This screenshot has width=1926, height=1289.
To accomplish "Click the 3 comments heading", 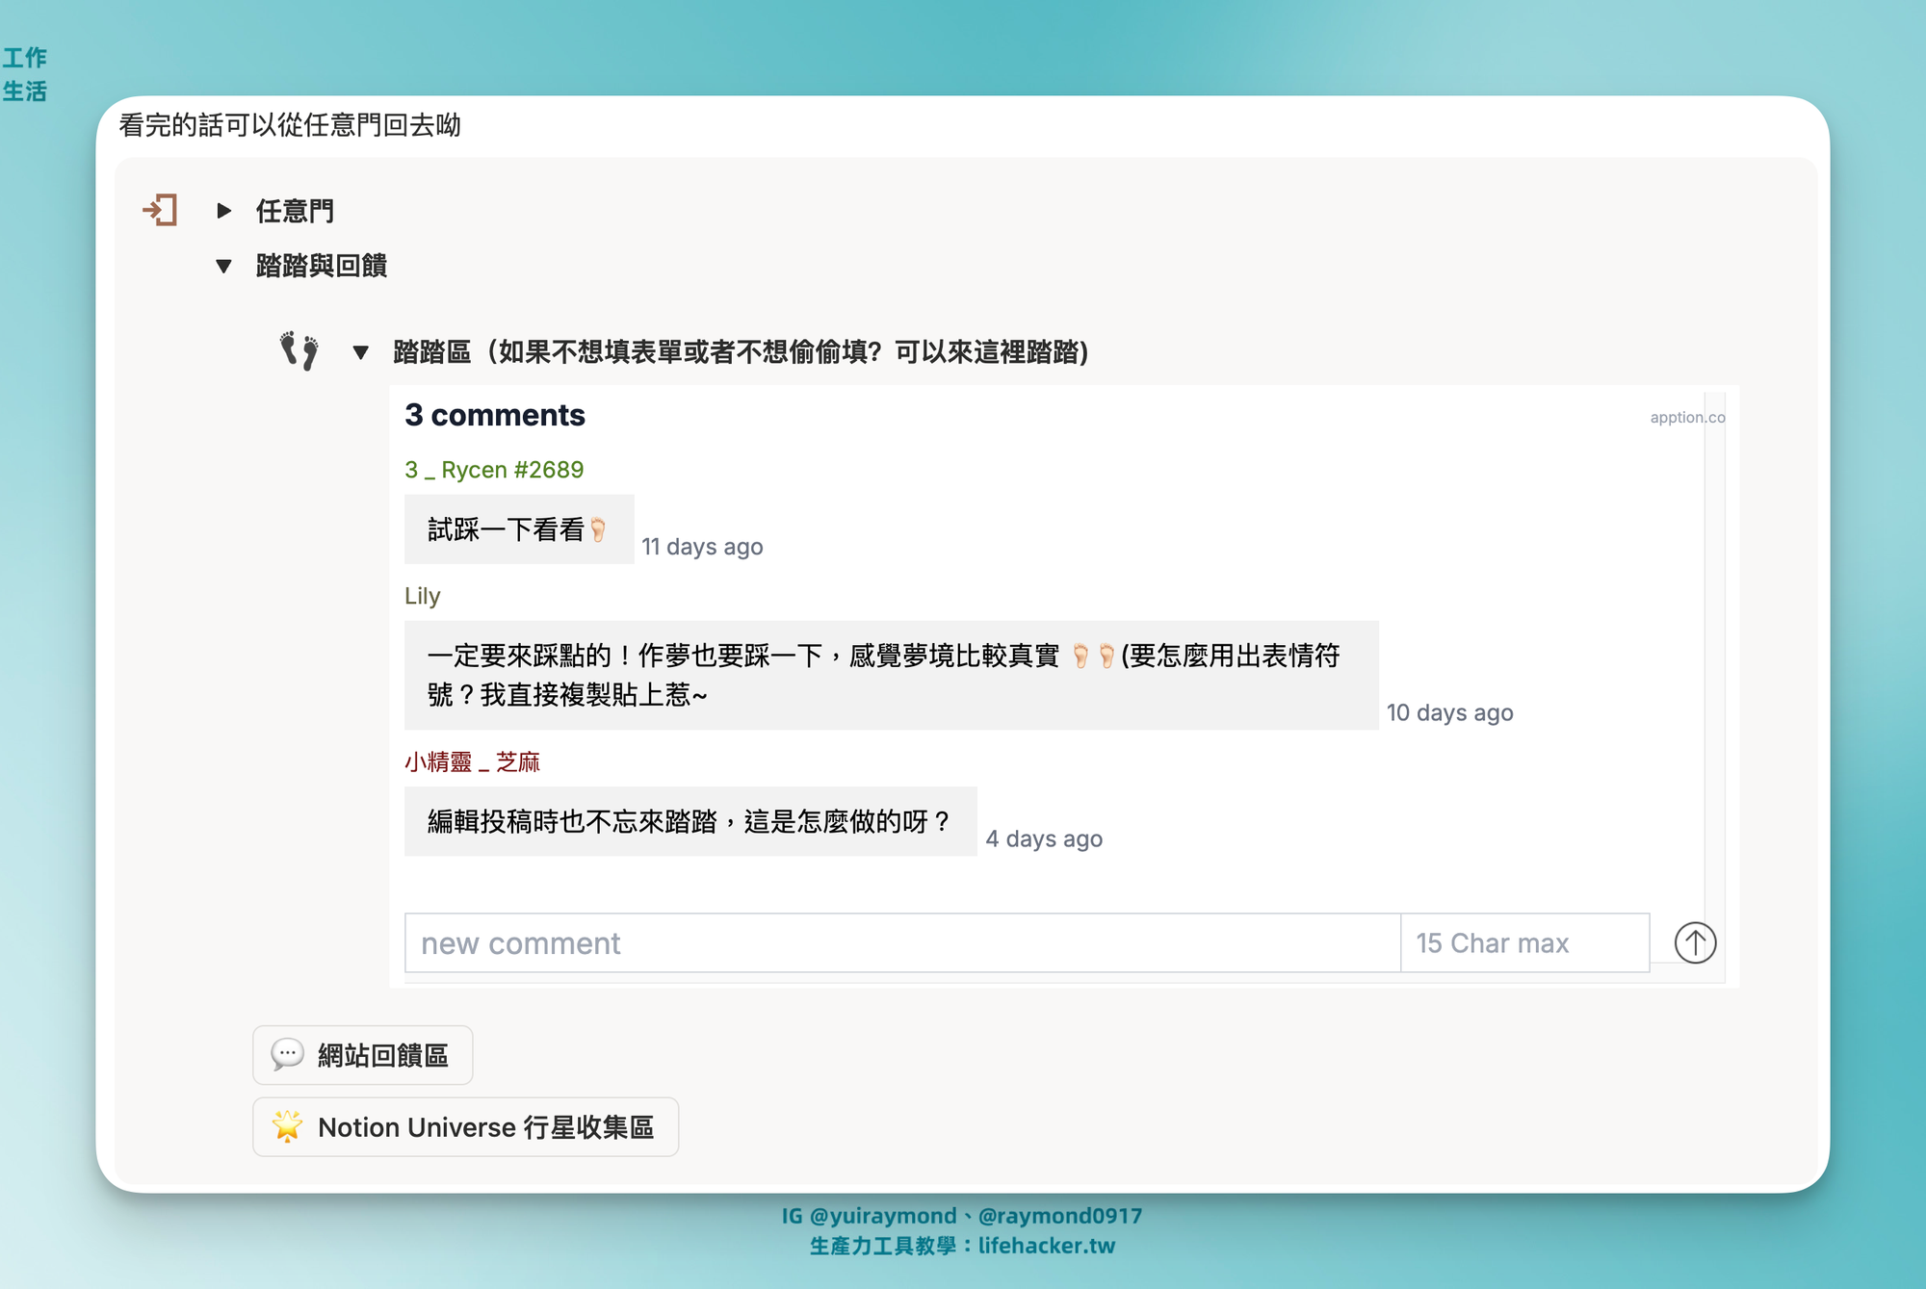I will coord(495,415).
